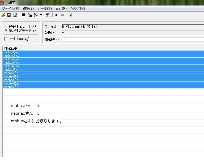The width and height of the screenshot is (204, 163).
Task: Save results with the floppy disk icon
Action: click(9, 15)
